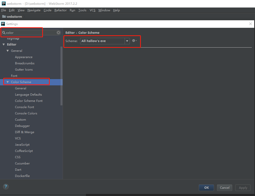Select the Console Colors settings page
The image size is (255, 196).
26,113
